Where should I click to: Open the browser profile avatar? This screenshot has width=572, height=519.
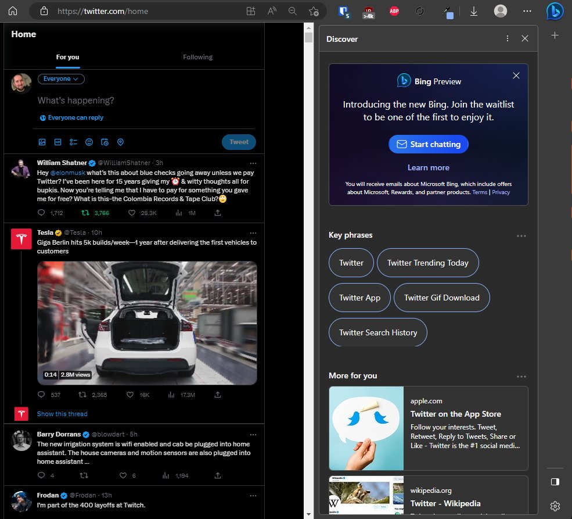[x=501, y=11]
